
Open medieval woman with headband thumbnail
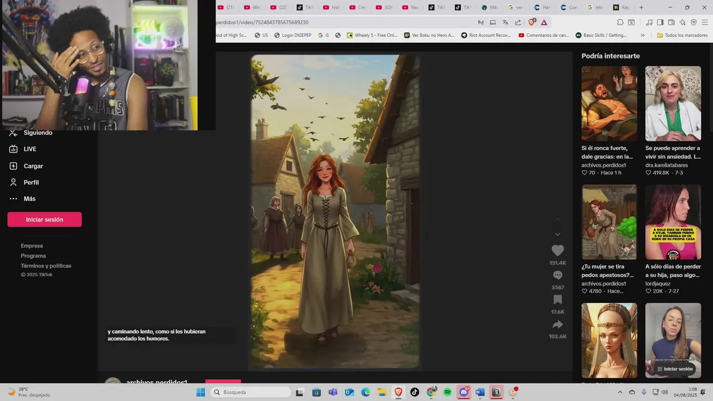click(x=609, y=340)
